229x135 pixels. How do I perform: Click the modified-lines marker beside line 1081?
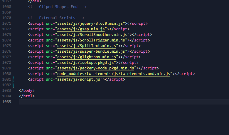13,82
